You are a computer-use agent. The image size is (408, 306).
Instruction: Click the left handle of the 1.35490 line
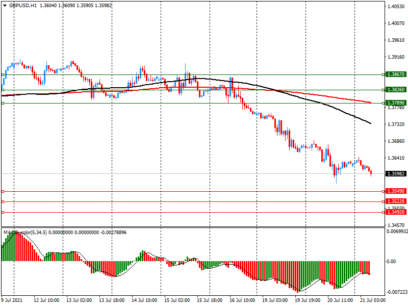(3, 191)
